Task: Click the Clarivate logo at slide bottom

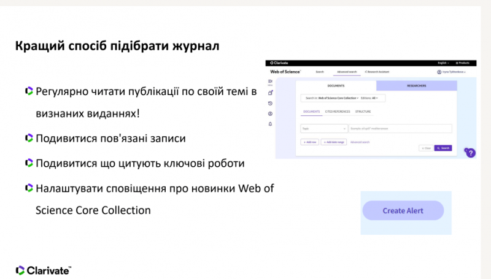Action: point(44,270)
